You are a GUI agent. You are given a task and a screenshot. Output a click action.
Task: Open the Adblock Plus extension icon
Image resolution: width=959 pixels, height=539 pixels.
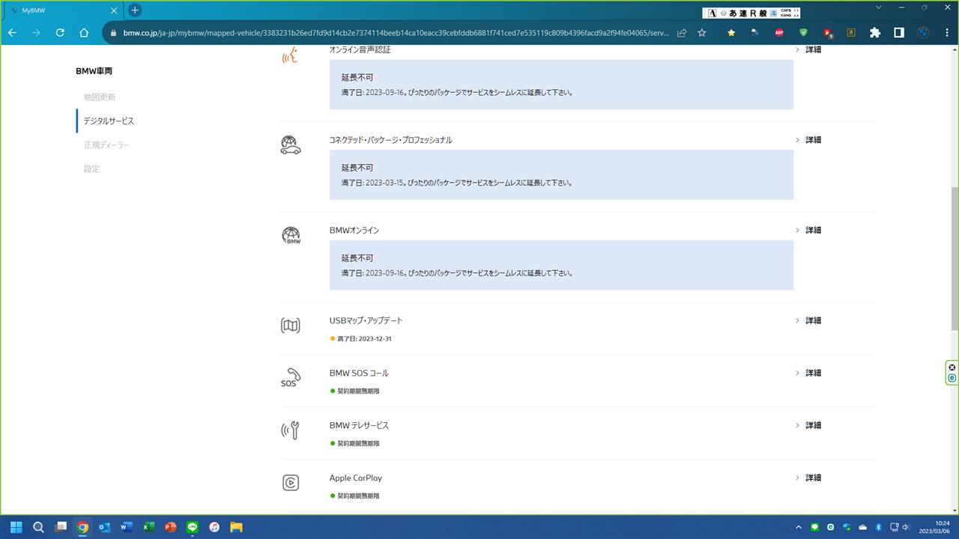pos(779,33)
